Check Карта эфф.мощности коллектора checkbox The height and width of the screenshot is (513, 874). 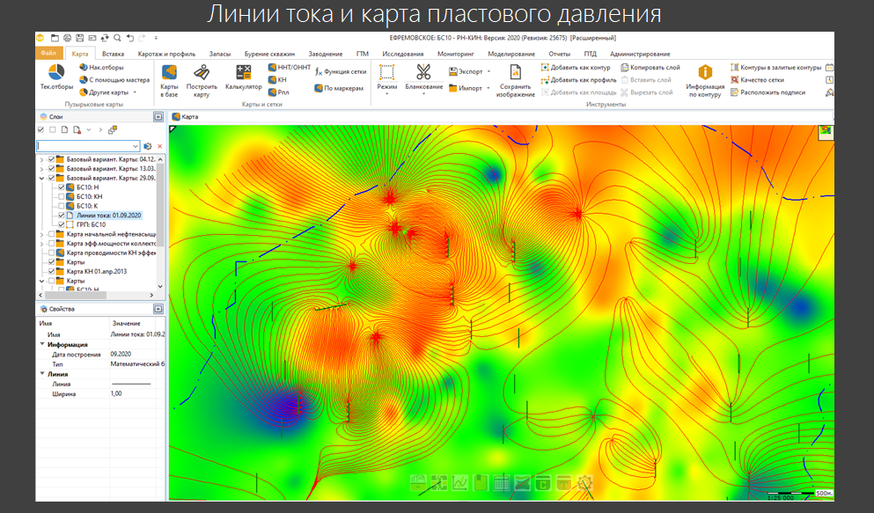point(51,244)
